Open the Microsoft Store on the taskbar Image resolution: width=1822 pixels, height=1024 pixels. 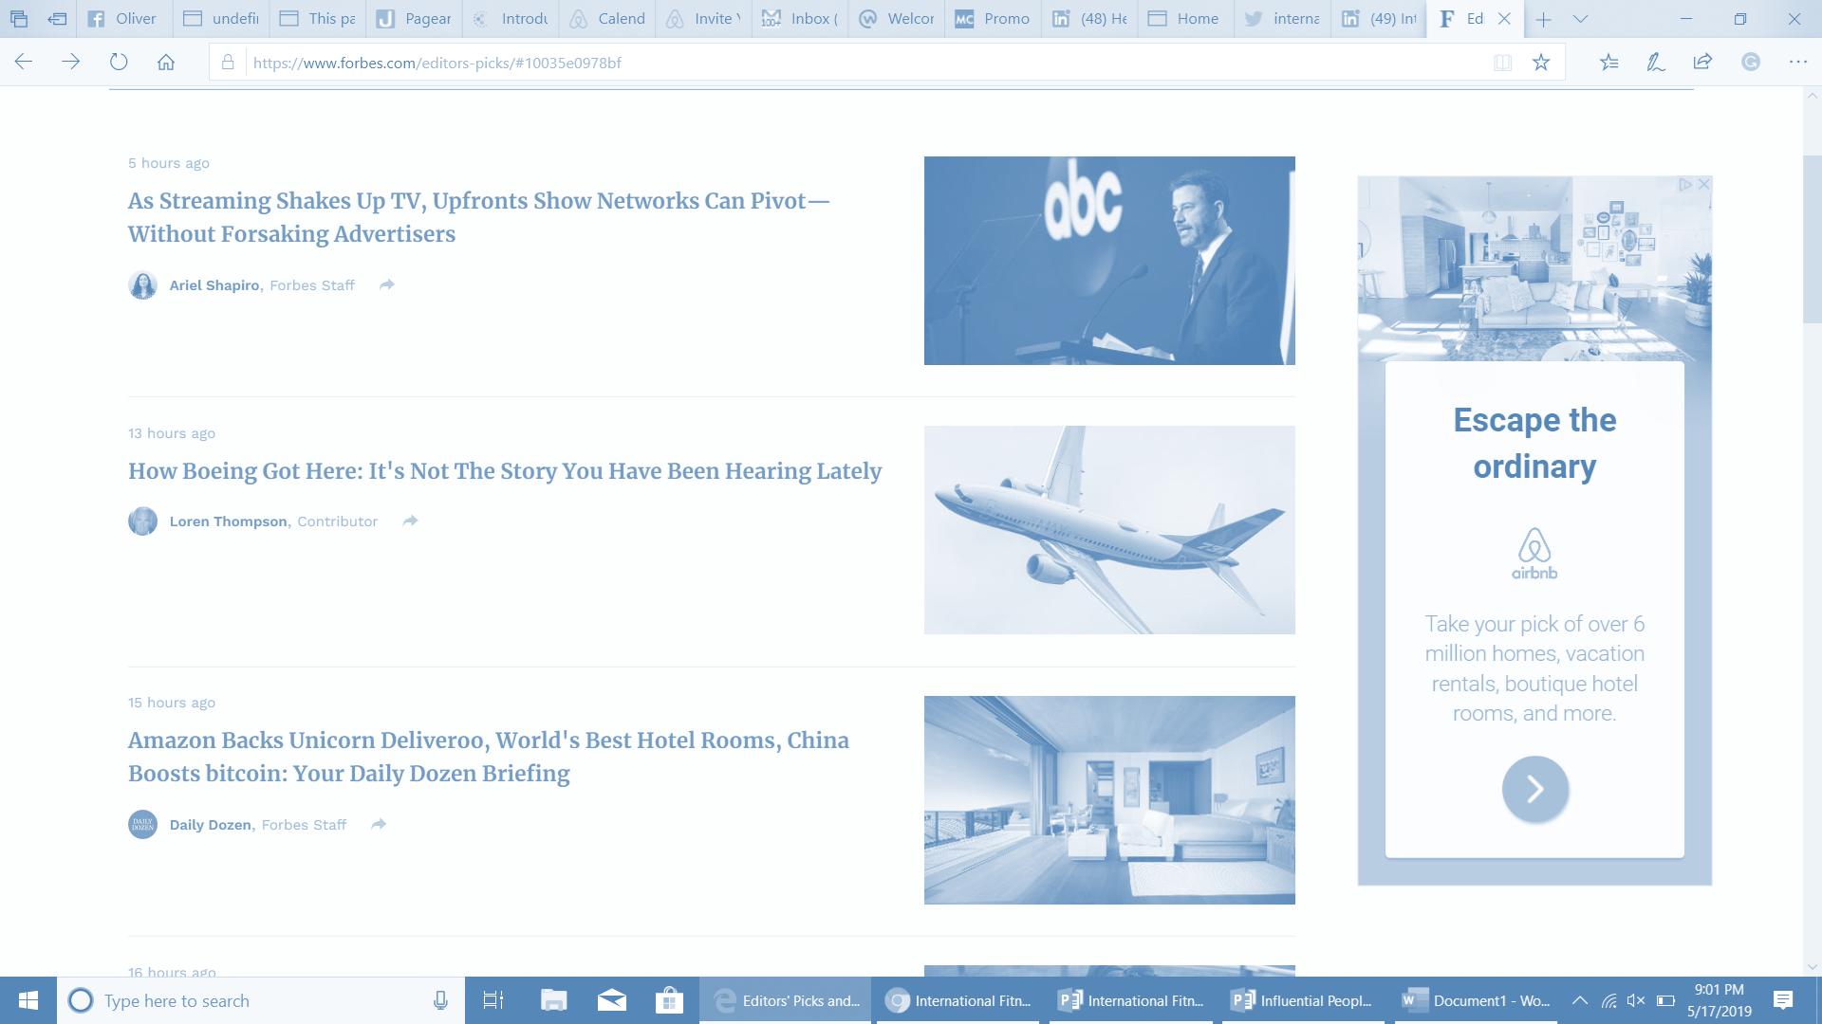click(x=670, y=1000)
